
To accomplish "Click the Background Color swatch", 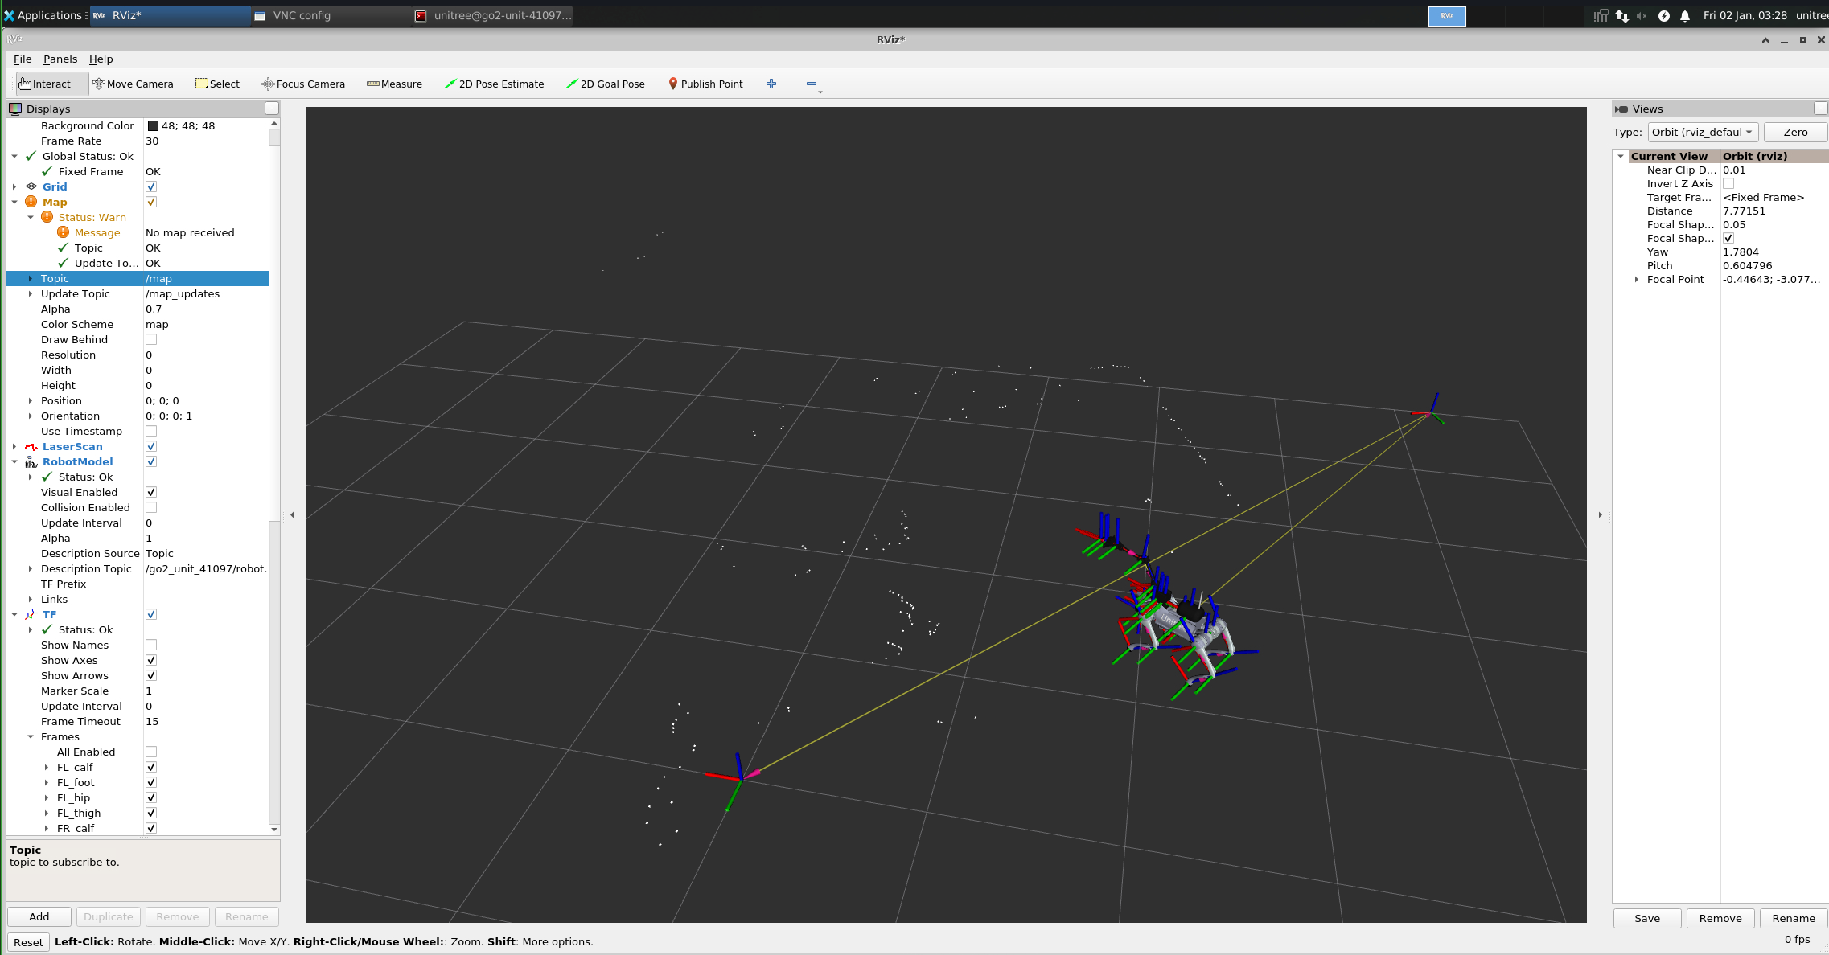I will click(153, 125).
